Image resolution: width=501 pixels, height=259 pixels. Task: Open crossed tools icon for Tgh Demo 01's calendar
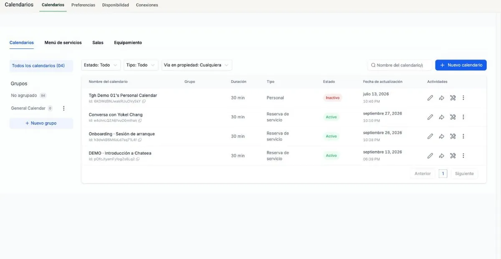tap(453, 98)
